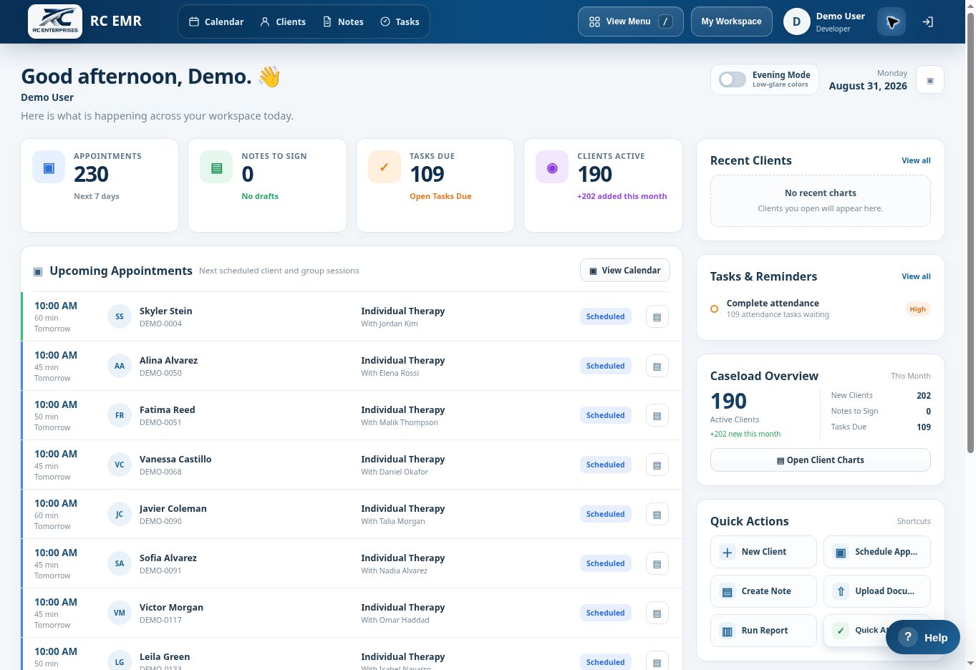Image resolution: width=976 pixels, height=670 pixels.
Task: Click Schedule App... quick action
Action: click(876, 552)
